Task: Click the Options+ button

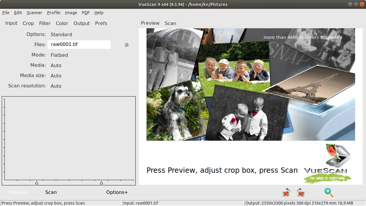Action: tap(117, 192)
